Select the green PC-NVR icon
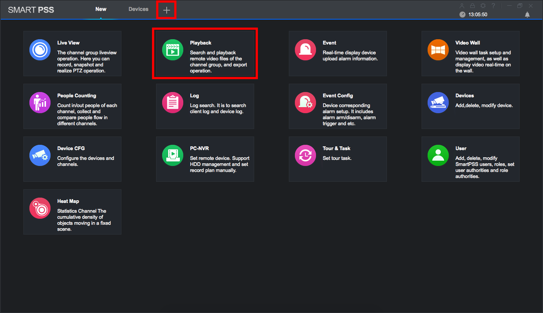 tap(173, 155)
